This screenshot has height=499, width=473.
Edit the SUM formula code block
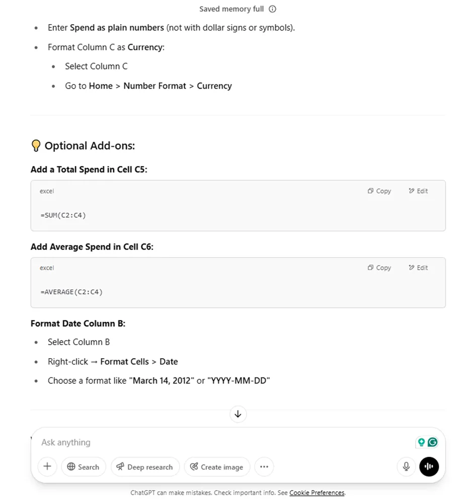pos(418,191)
